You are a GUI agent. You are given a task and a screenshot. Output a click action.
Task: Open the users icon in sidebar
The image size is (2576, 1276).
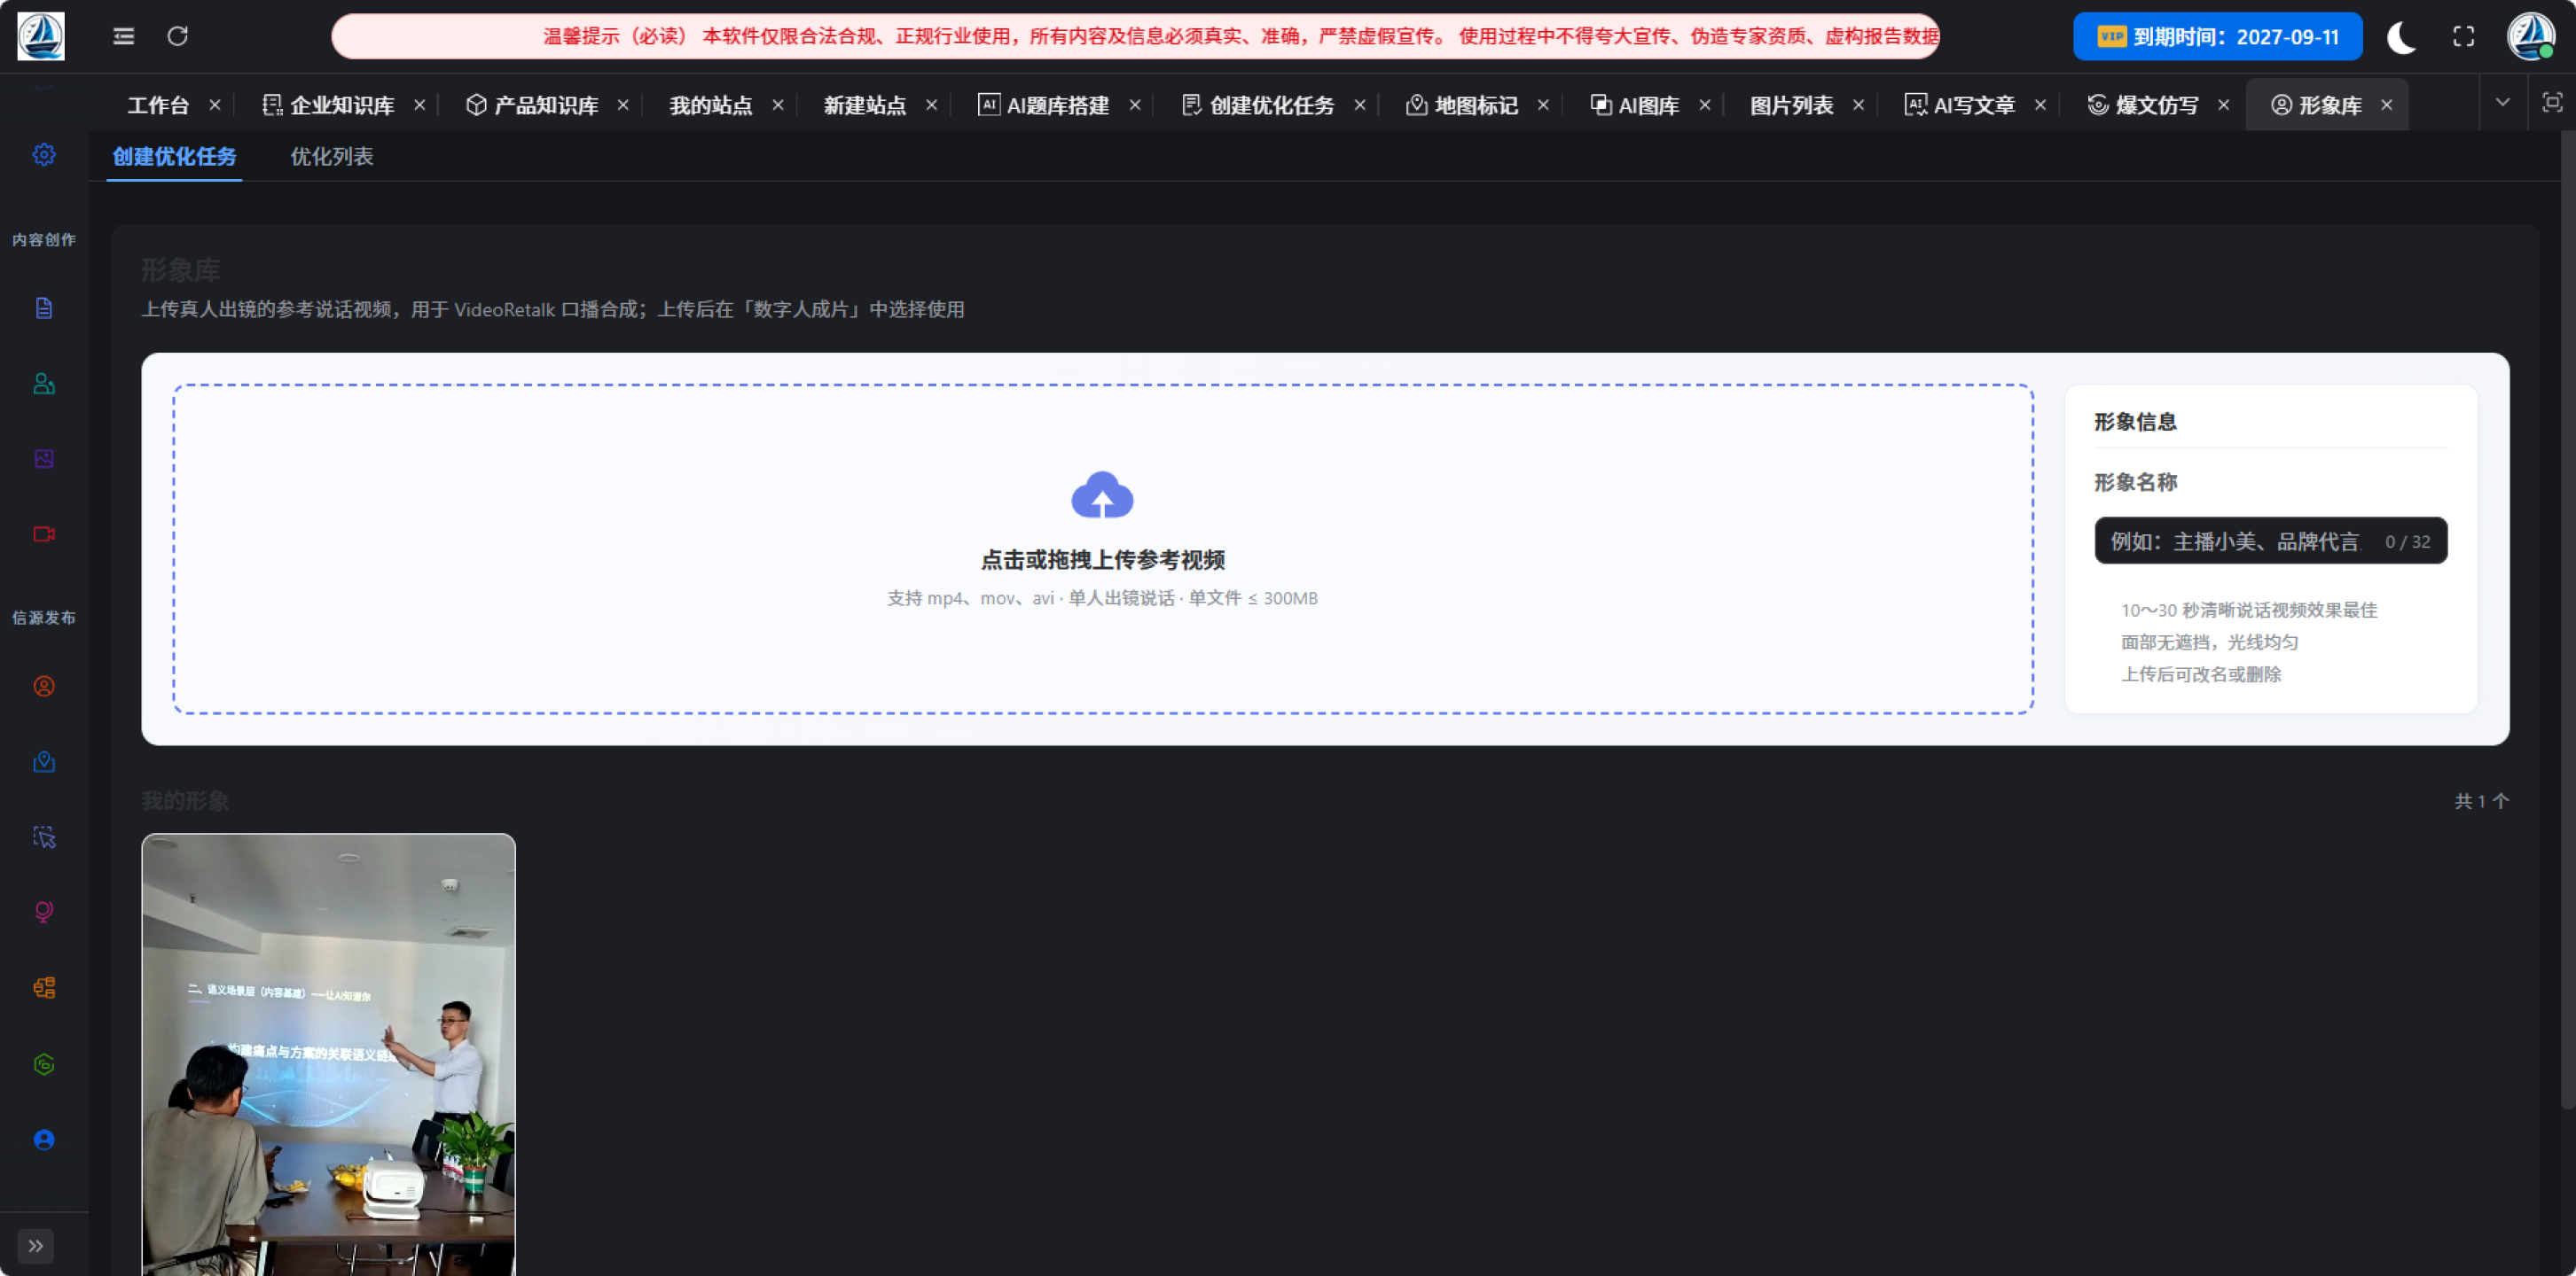[x=44, y=384]
